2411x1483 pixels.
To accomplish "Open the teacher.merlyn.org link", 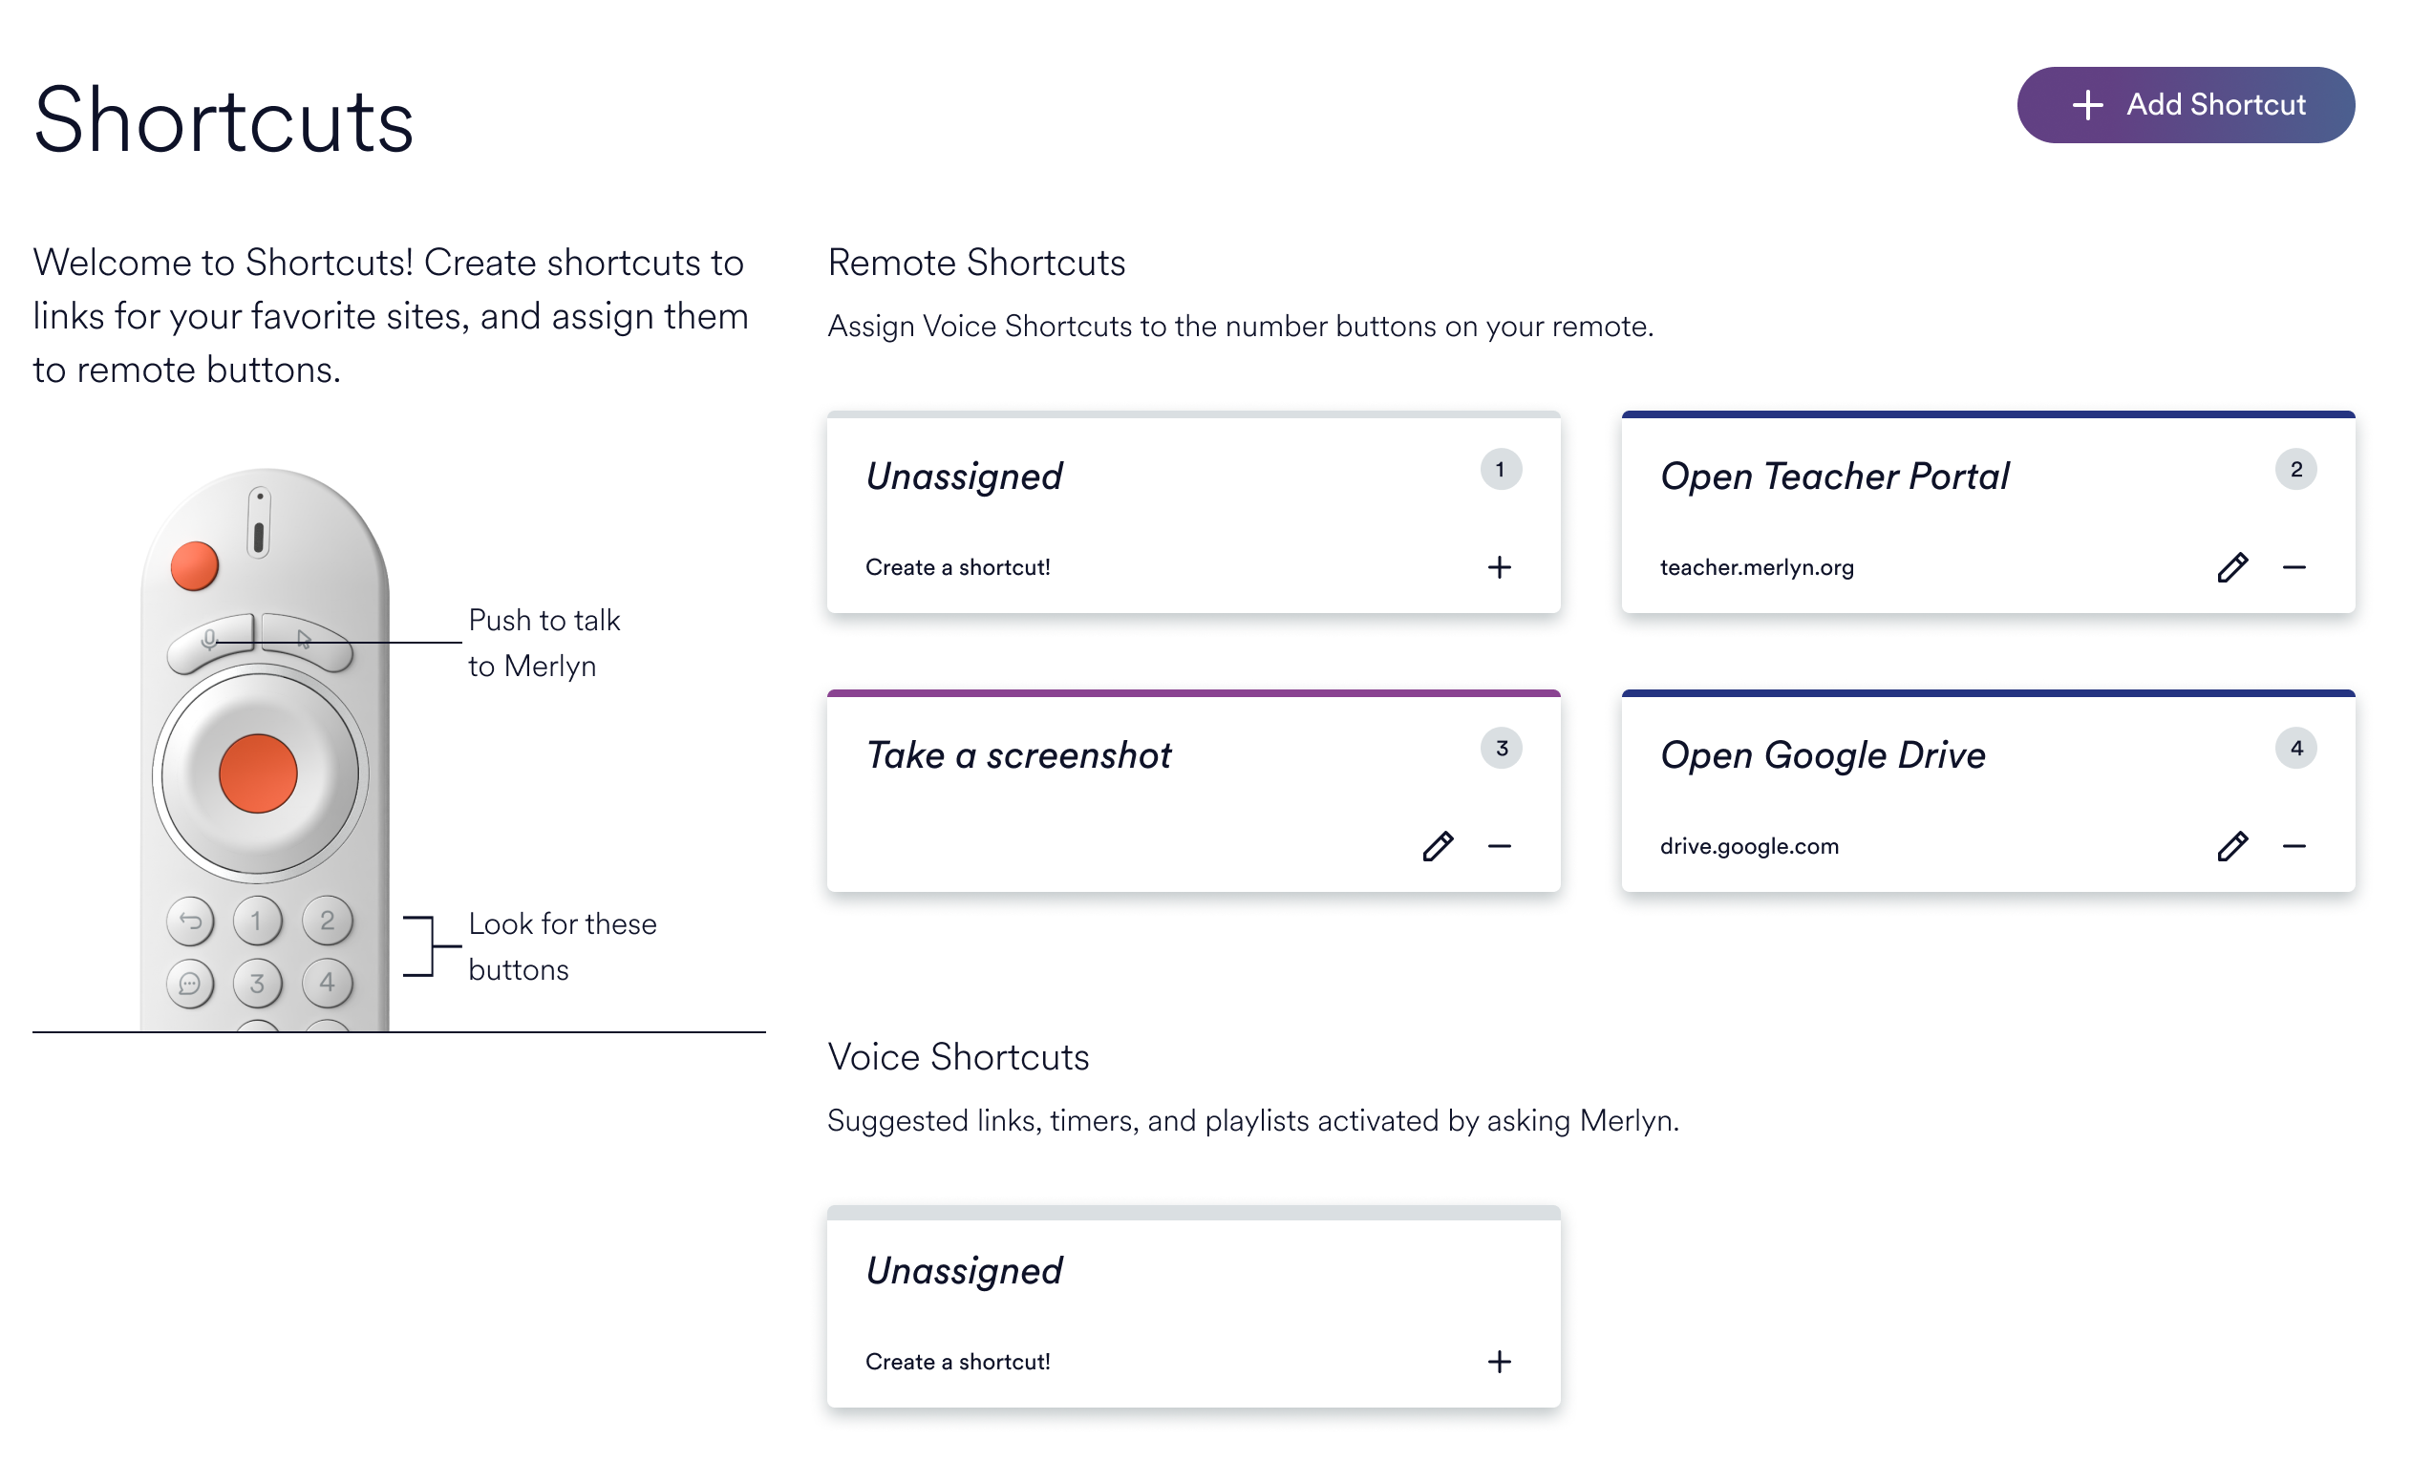I will (x=1757, y=567).
